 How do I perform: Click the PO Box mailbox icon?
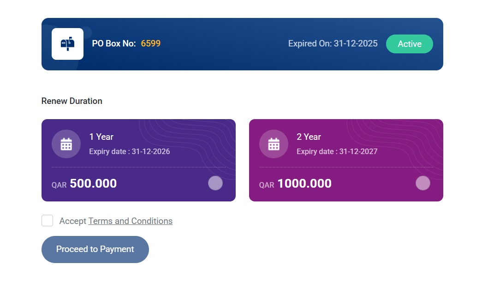(67, 44)
